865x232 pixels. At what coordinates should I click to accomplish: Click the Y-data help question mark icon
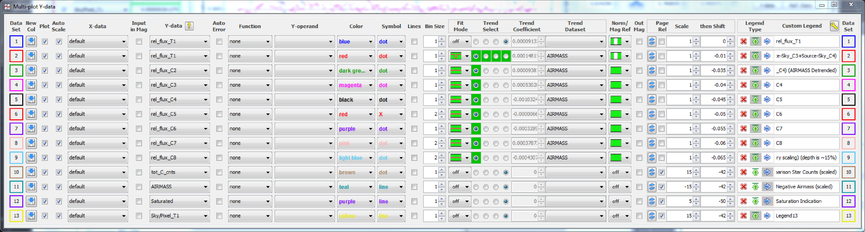tap(189, 26)
